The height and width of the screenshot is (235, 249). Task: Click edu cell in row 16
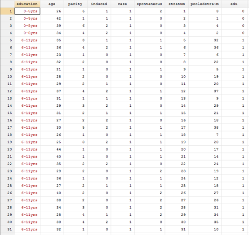(234, 120)
